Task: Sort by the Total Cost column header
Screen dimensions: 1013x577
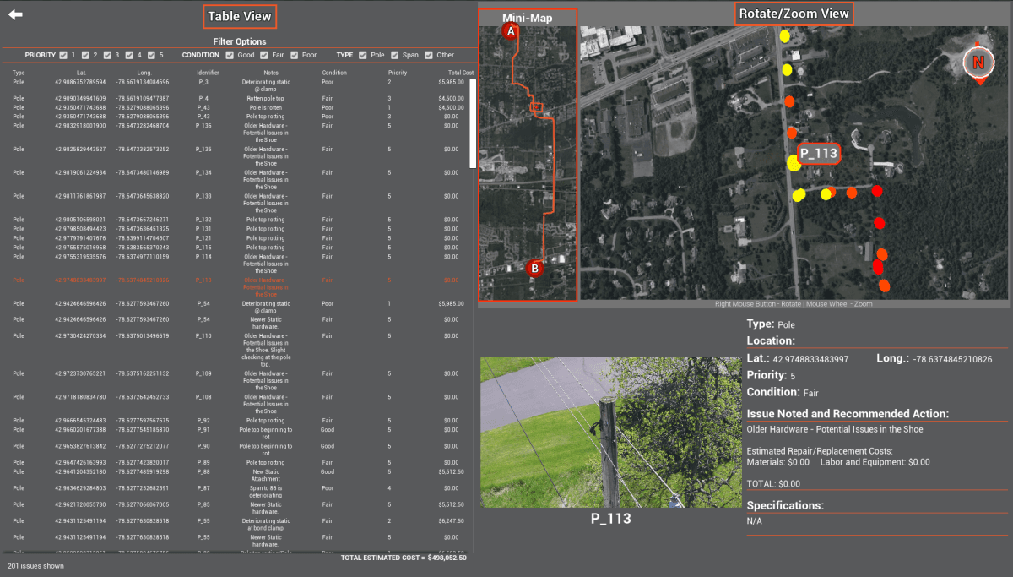Action: click(x=462, y=73)
